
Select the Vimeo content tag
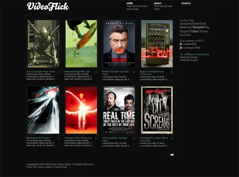coord(204,31)
